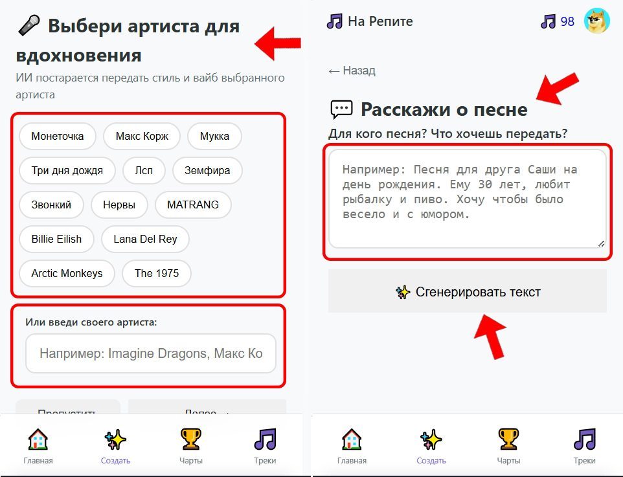Open Треки music note icon in right panel
Image resolution: width=623 pixels, height=477 pixels.
pos(584,439)
